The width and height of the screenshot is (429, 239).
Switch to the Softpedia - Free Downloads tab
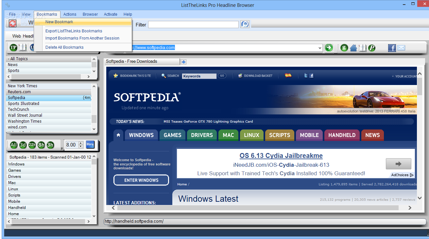(x=142, y=61)
